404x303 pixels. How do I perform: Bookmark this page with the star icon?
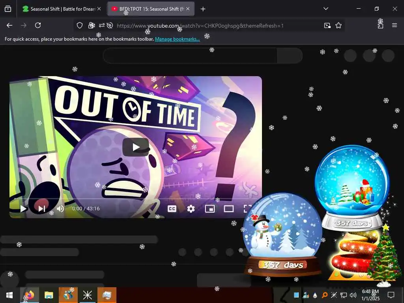coord(338,25)
